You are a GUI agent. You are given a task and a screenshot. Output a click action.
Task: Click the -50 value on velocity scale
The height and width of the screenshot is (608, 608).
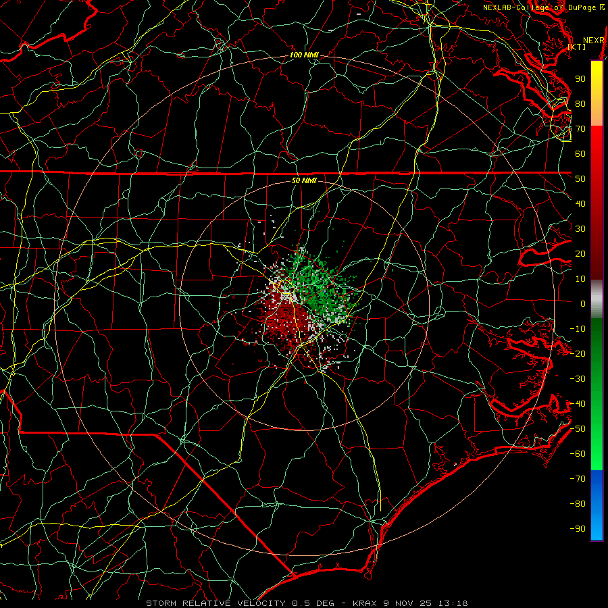(578, 429)
